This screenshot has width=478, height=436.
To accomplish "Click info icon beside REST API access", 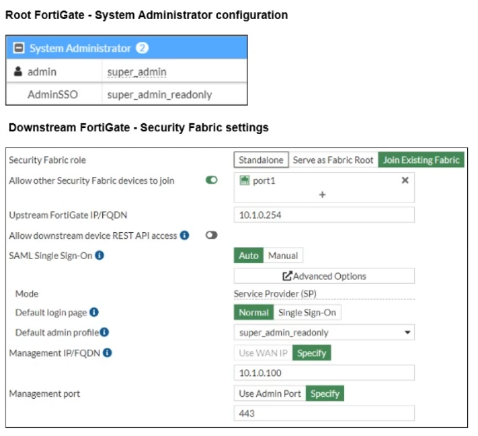I will (x=185, y=236).
